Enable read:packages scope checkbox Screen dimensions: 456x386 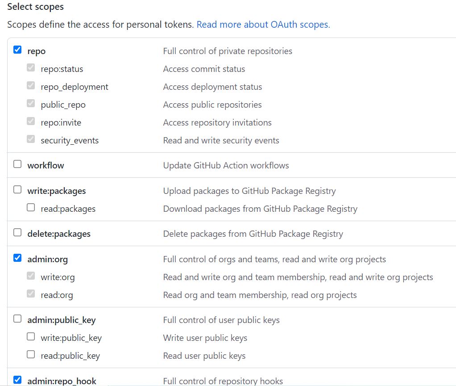(31, 207)
